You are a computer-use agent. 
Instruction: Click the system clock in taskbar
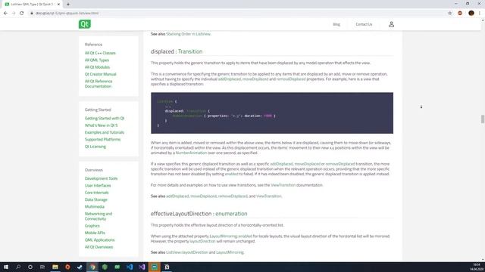click(x=477, y=267)
